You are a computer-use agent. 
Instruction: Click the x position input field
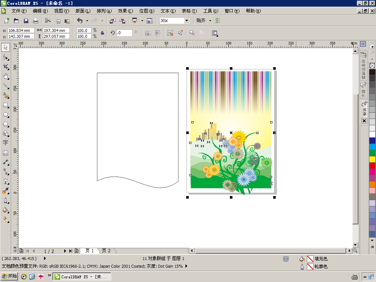[x=21, y=30]
